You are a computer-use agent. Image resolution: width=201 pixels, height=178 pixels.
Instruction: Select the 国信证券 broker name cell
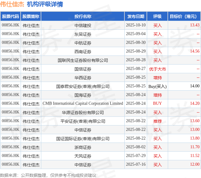[83, 69]
